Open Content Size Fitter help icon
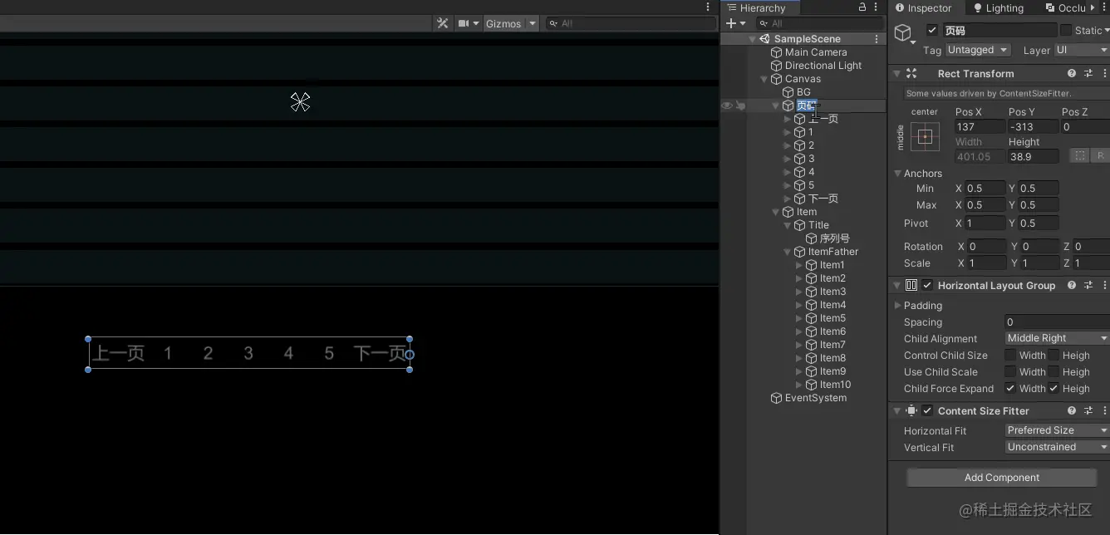 [x=1072, y=410]
